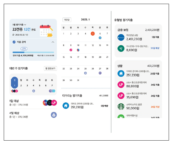Viewport: 173px width, 143px height.
Task: Click the LGU+ icon for 88,690원 entry
Action: coord(121,85)
